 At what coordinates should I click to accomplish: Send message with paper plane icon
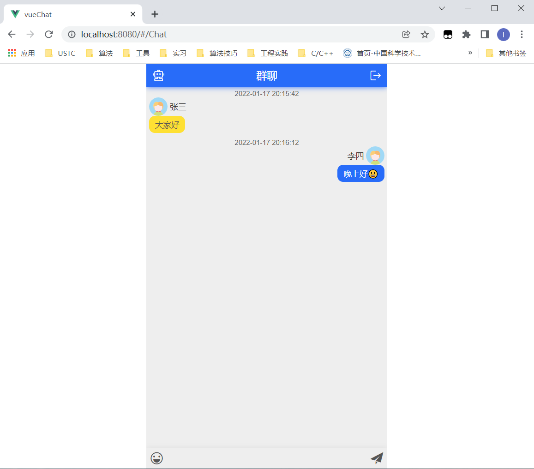coord(377,458)
